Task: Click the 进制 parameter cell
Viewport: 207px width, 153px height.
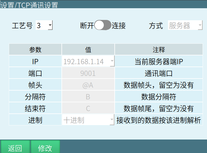Action: [x=35, y=120]
